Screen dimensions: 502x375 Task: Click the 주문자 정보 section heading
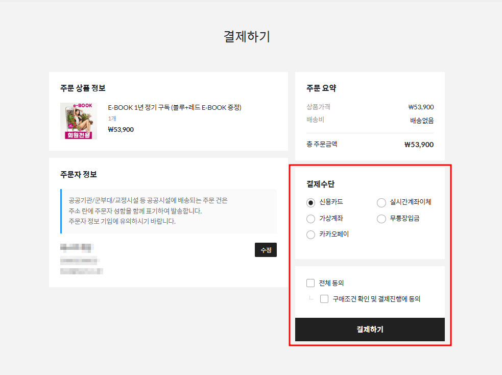(x=79, y=175)
